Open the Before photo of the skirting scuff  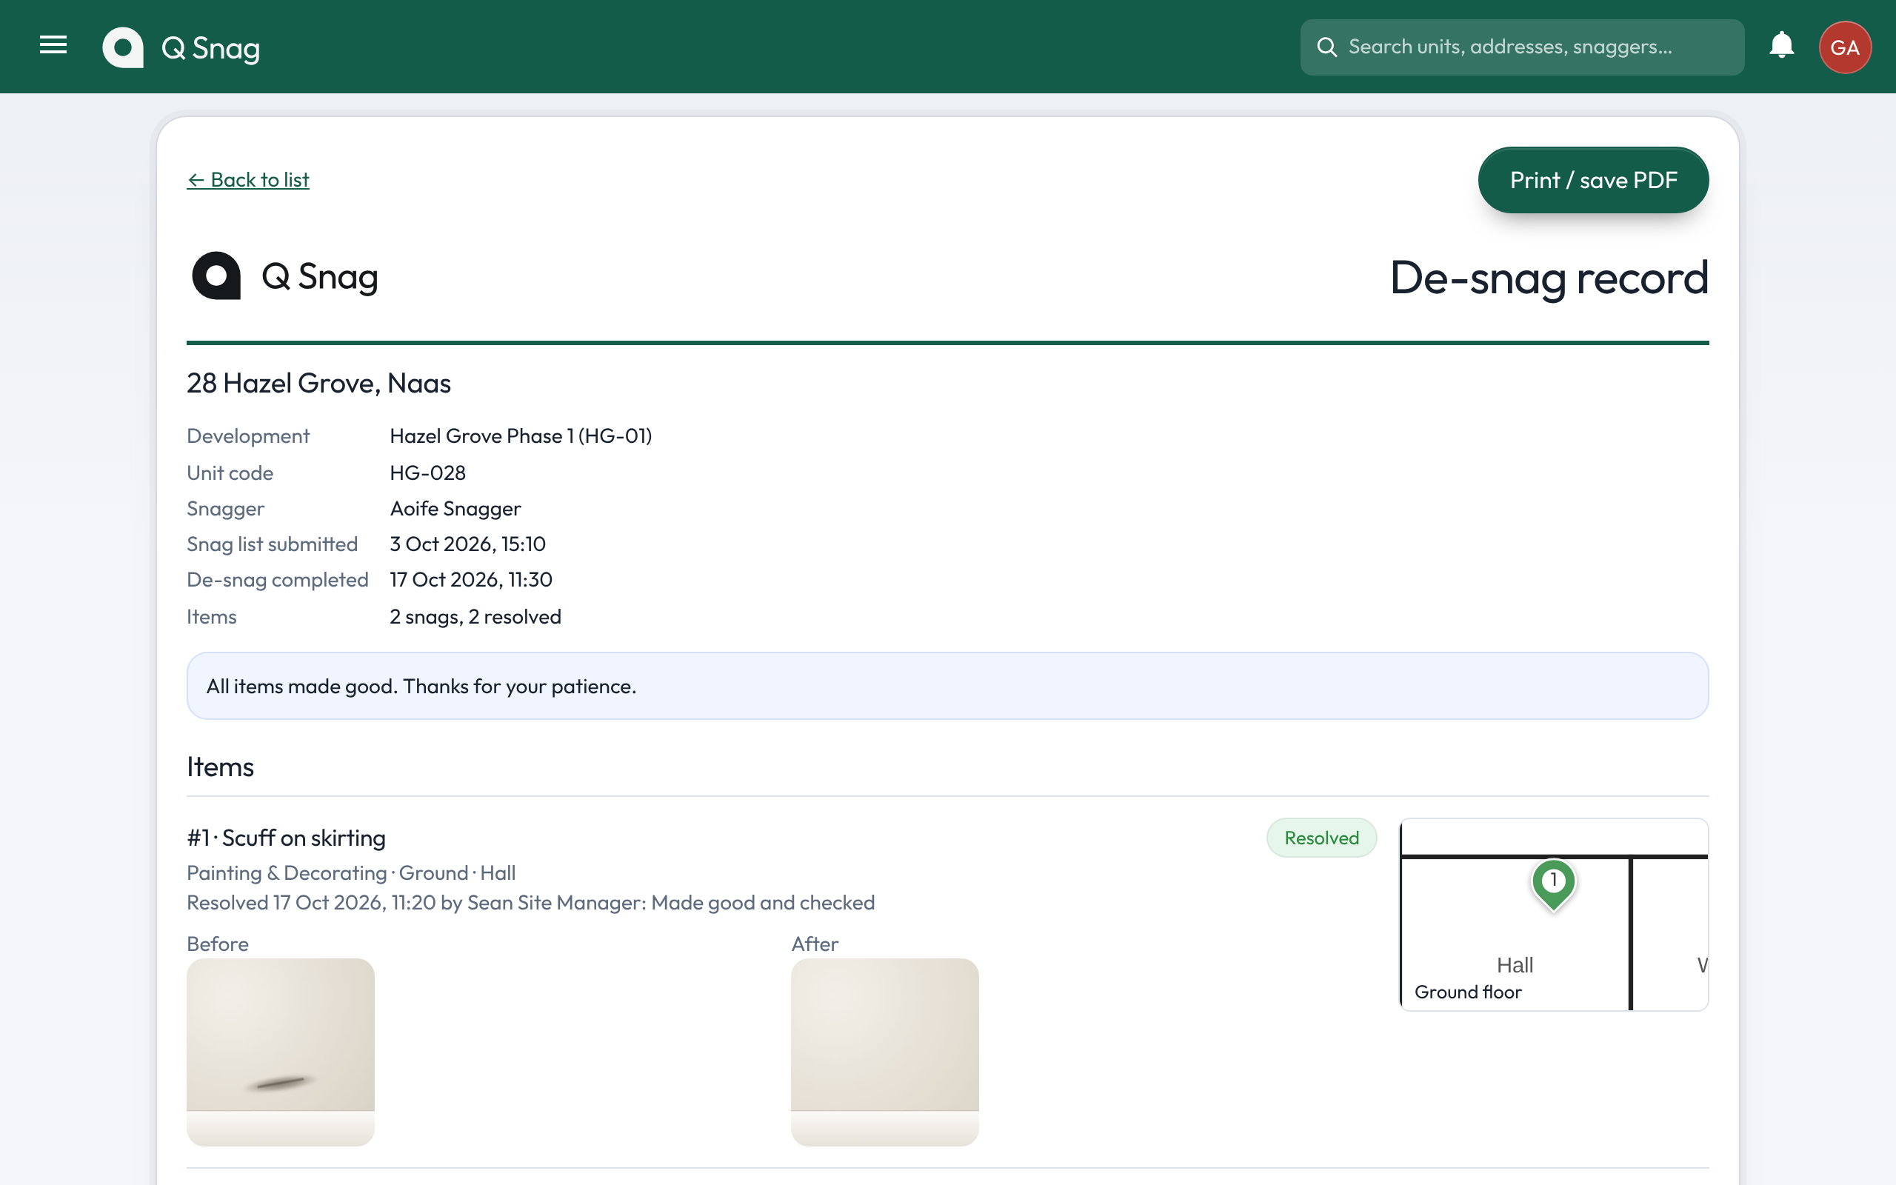281,1052
